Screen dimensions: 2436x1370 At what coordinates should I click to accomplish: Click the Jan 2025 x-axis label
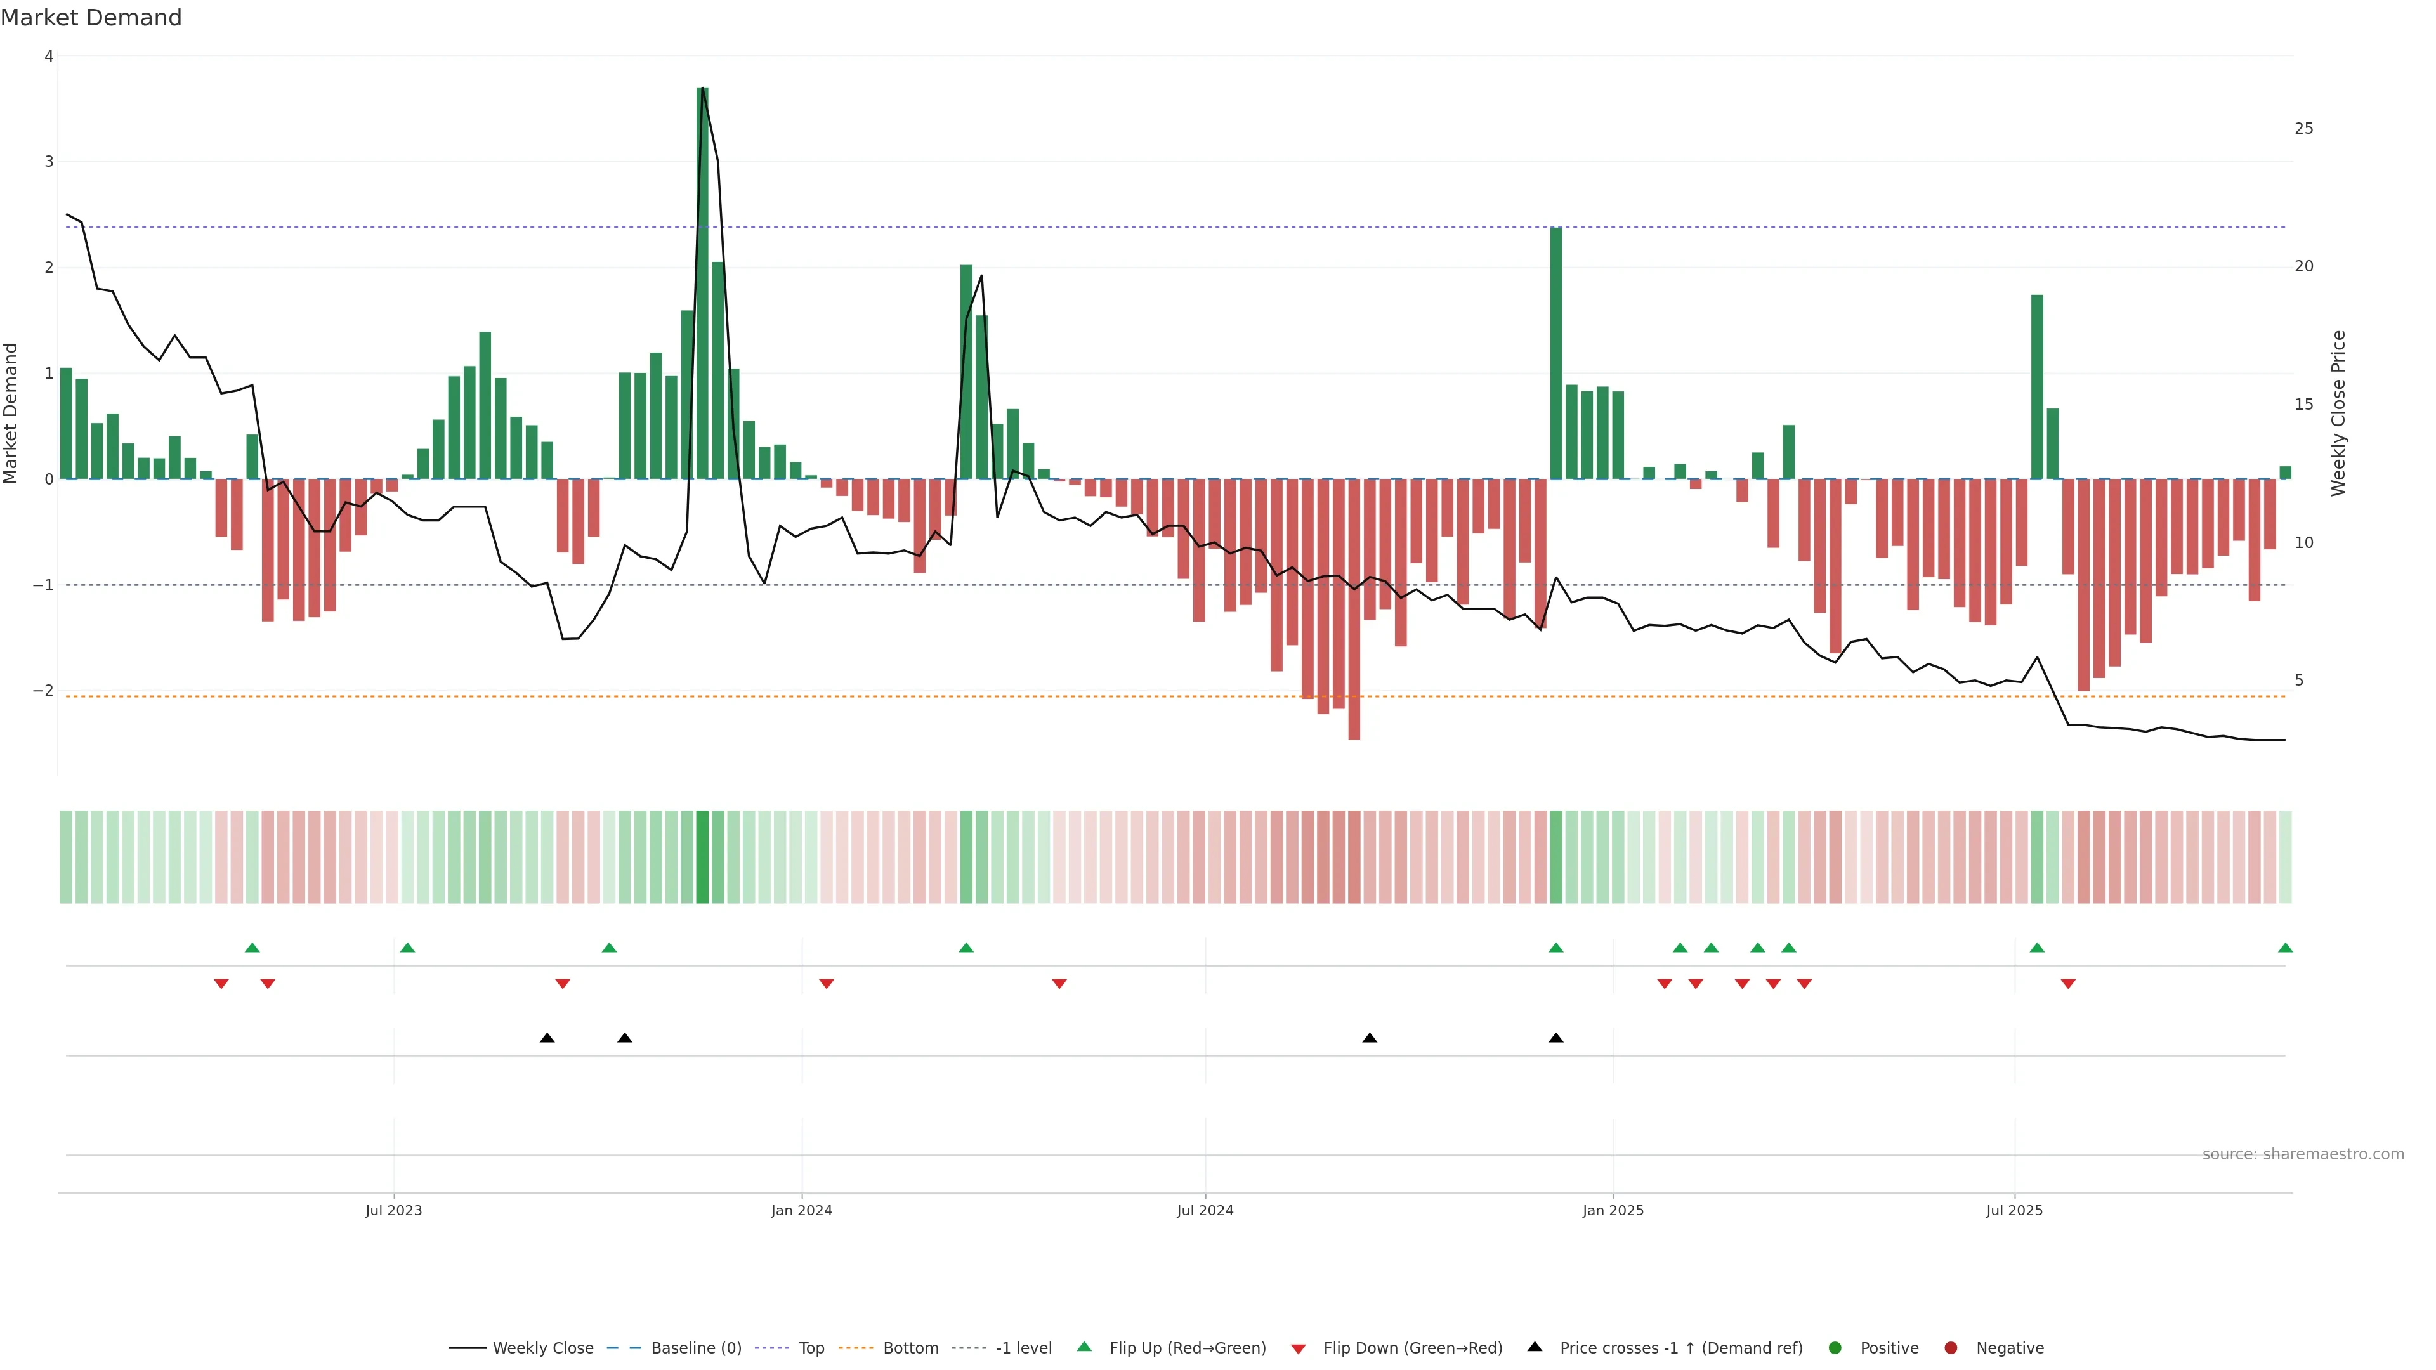[x=1613, y=1210]
